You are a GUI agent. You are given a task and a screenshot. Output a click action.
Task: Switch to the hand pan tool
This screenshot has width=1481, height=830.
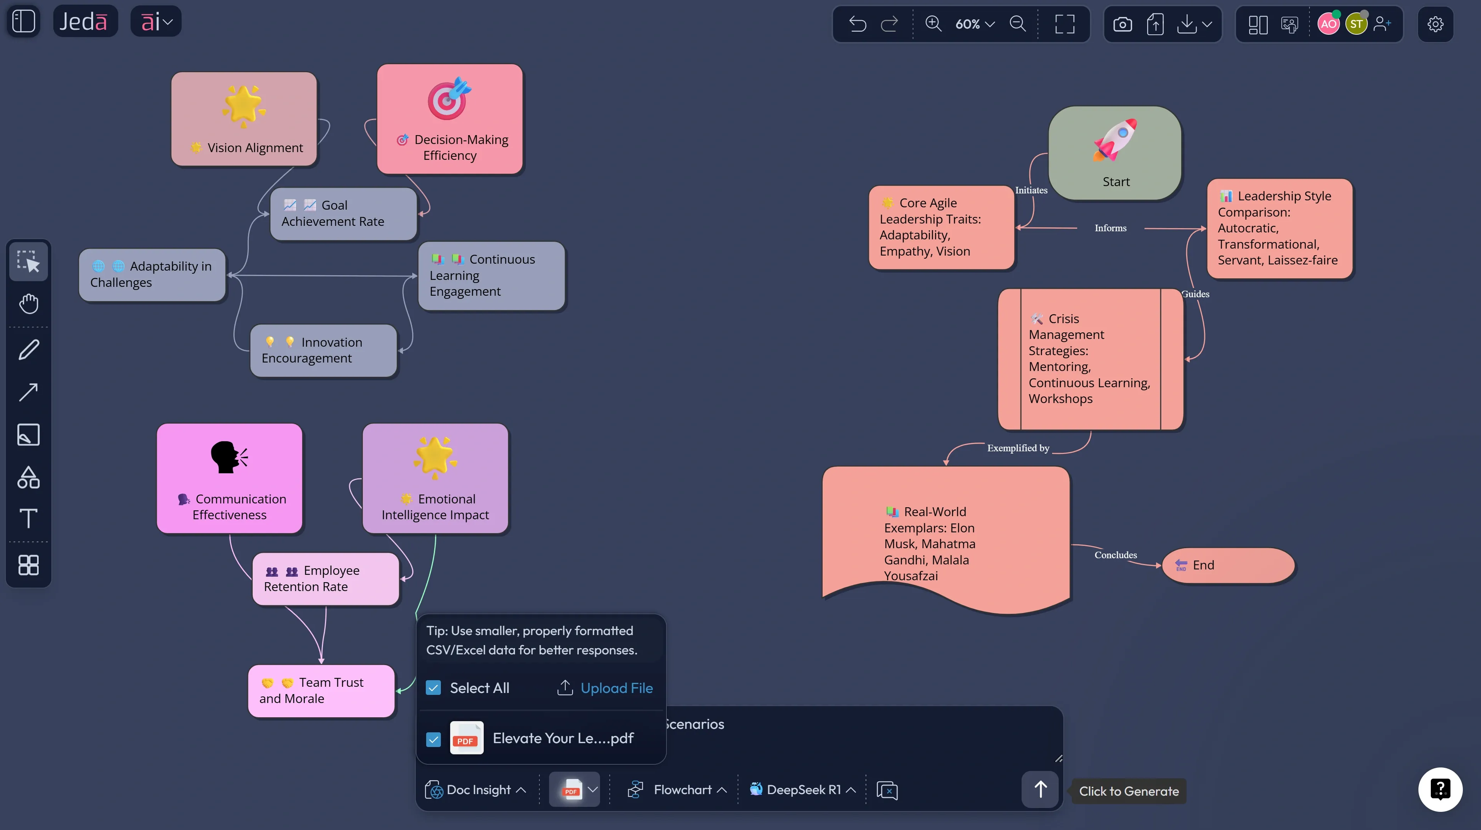29,305
